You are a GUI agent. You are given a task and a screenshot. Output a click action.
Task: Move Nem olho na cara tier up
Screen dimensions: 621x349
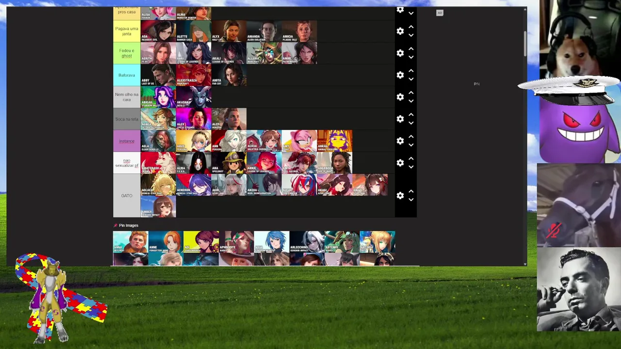click(411, 93)
